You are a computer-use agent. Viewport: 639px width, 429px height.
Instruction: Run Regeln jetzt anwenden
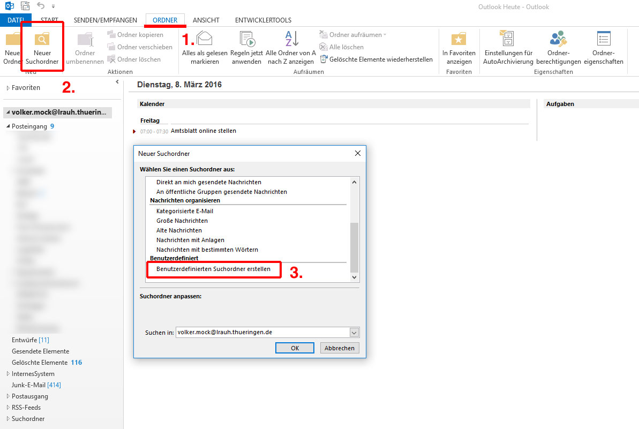tap(246, 48)
